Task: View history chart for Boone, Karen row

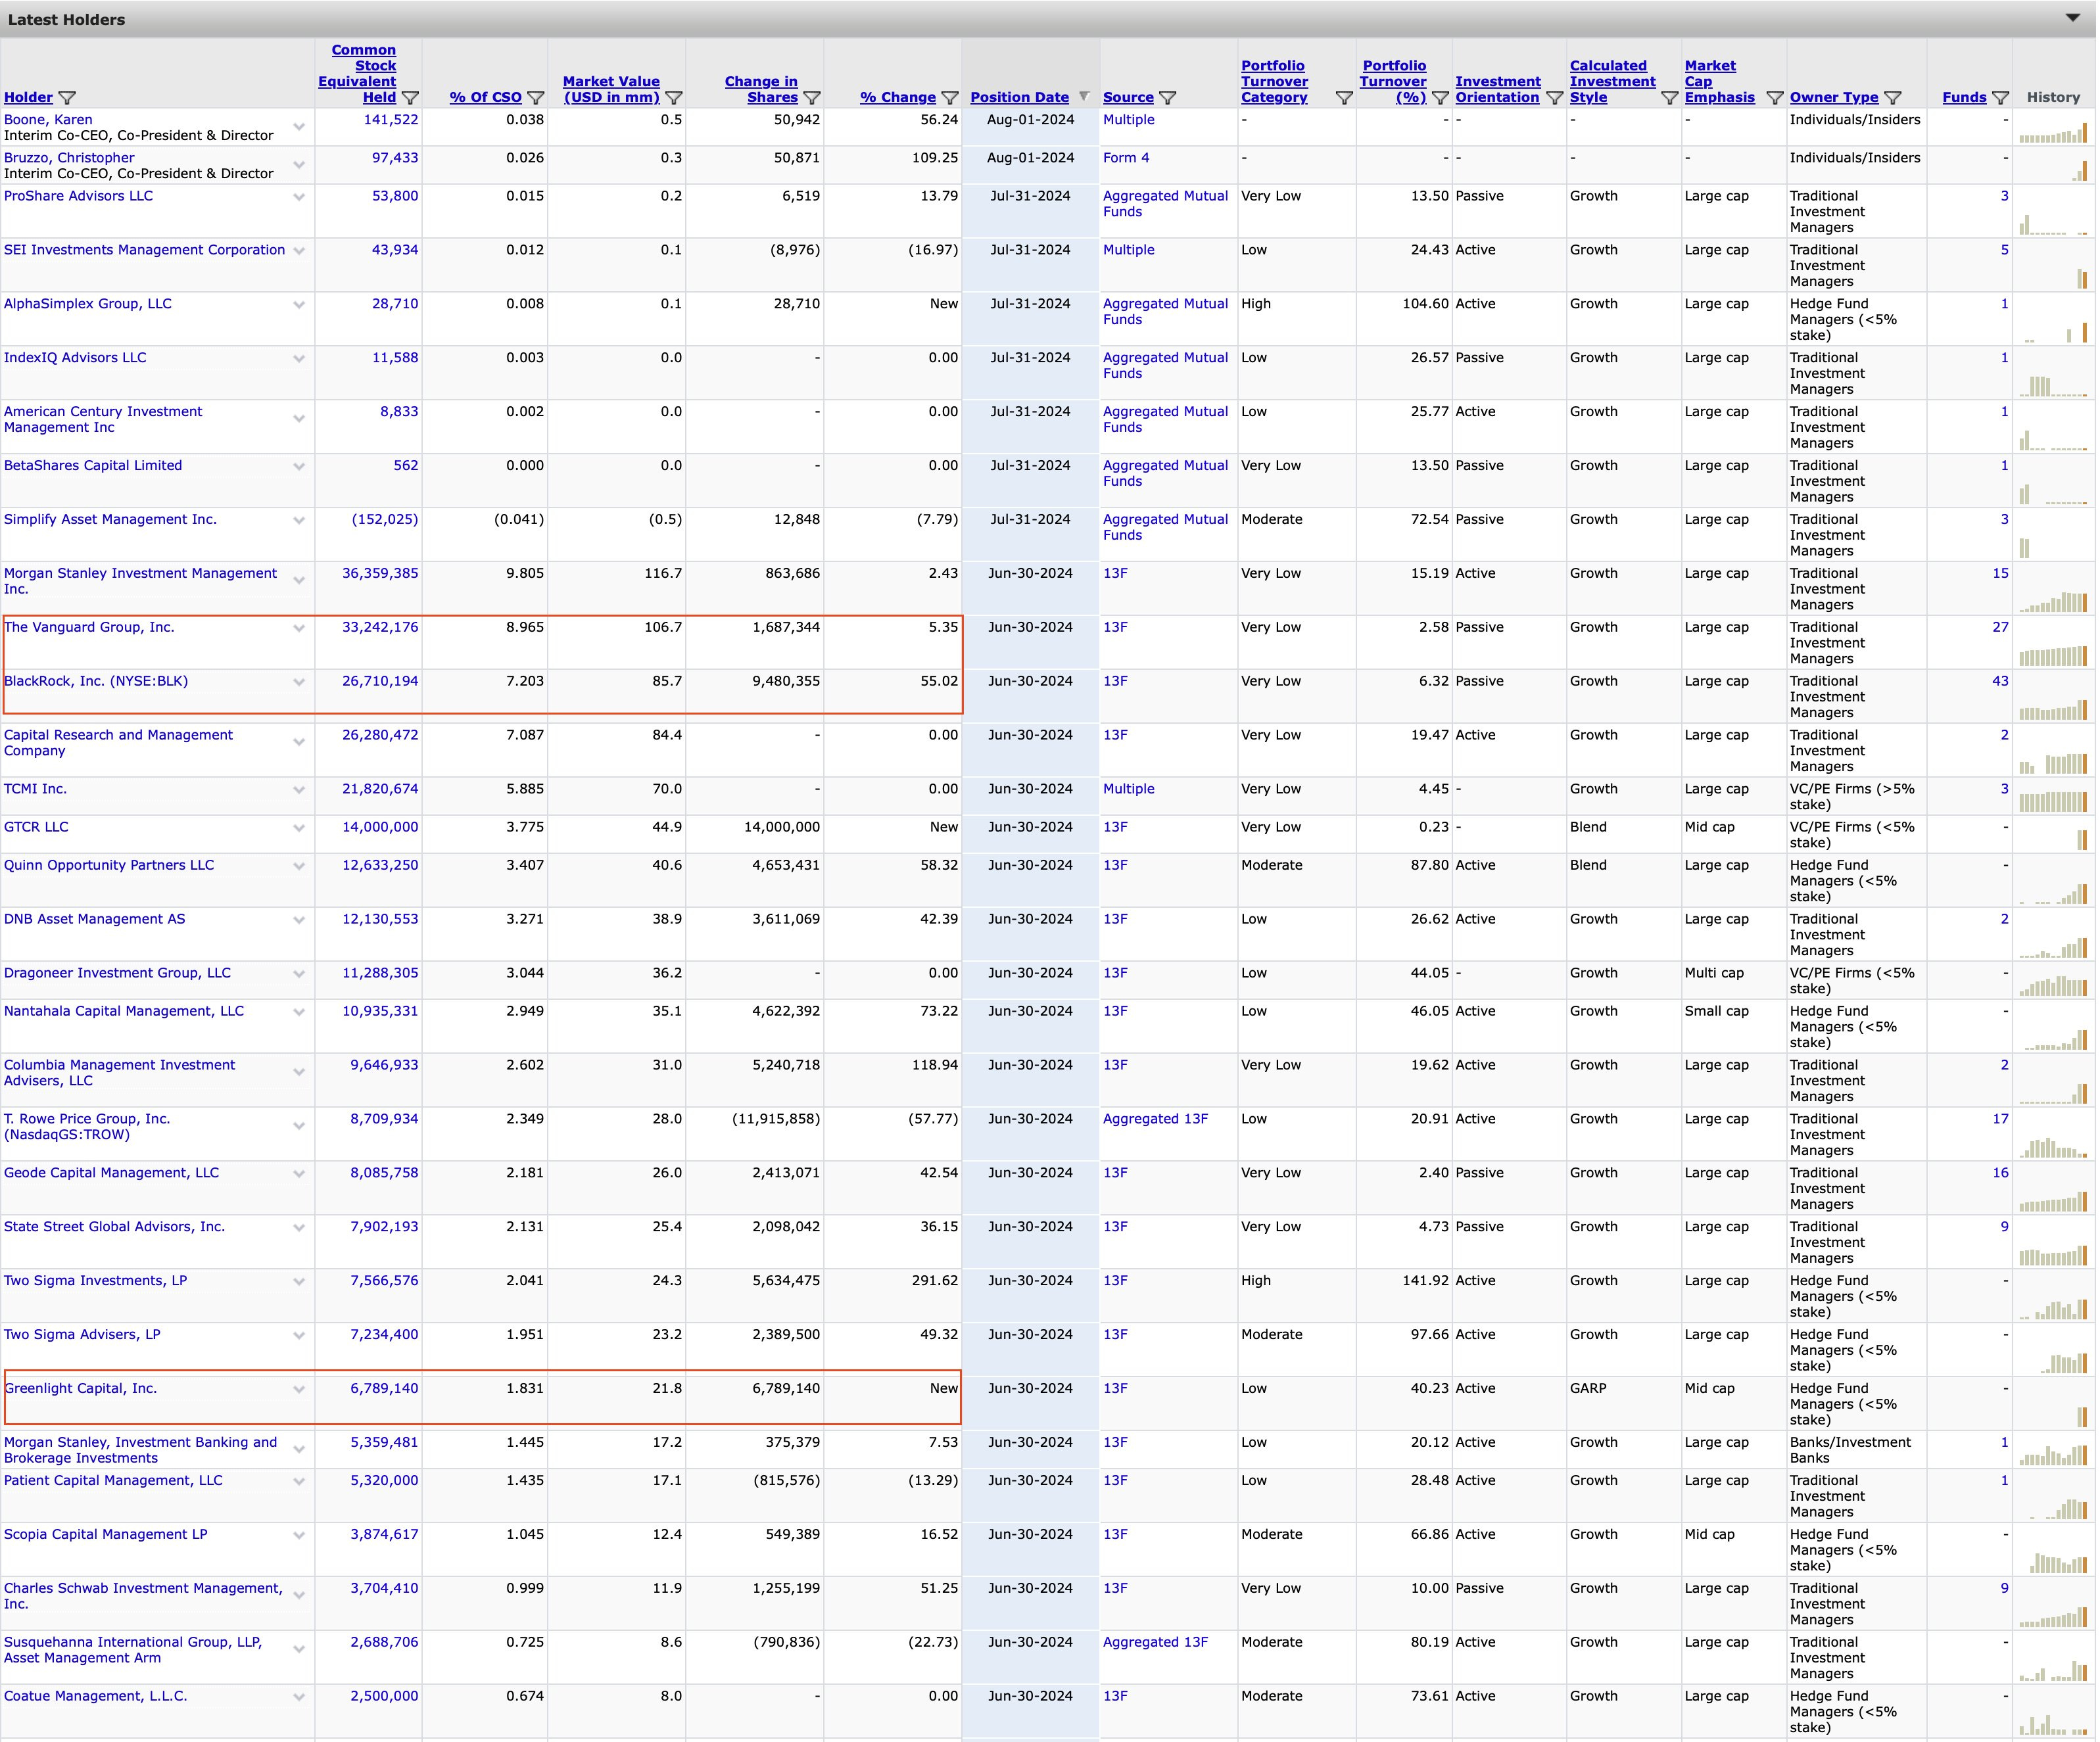Action: coord(2053,132)
